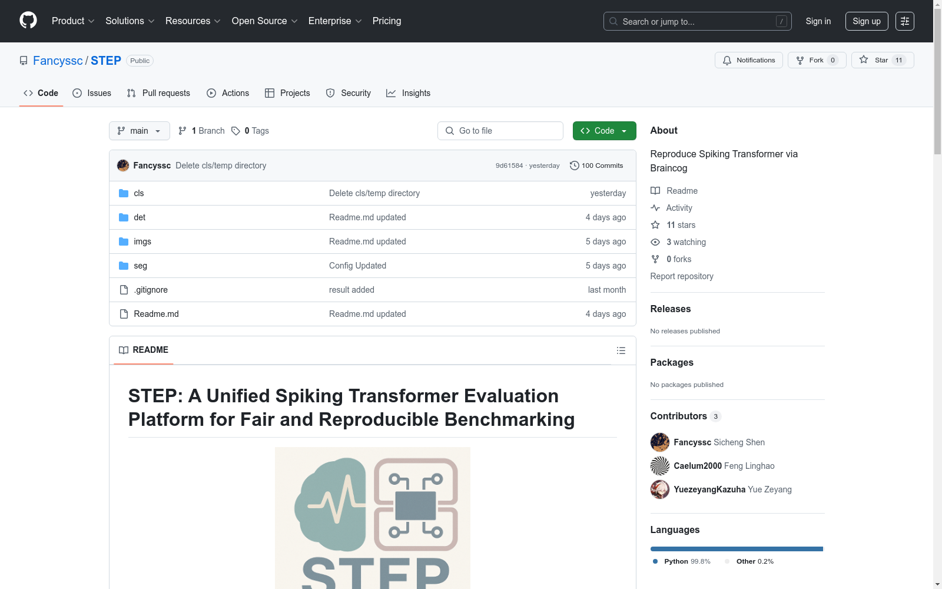Click the watching eye icon
This screenshot has width=942, height=589.
coord(655,242)
